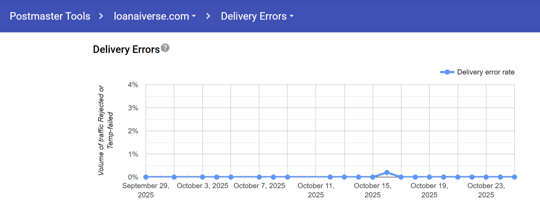This screenshot has height=215, width=540.
Task: Click the last data point on the chart
Action: point(514,177)
